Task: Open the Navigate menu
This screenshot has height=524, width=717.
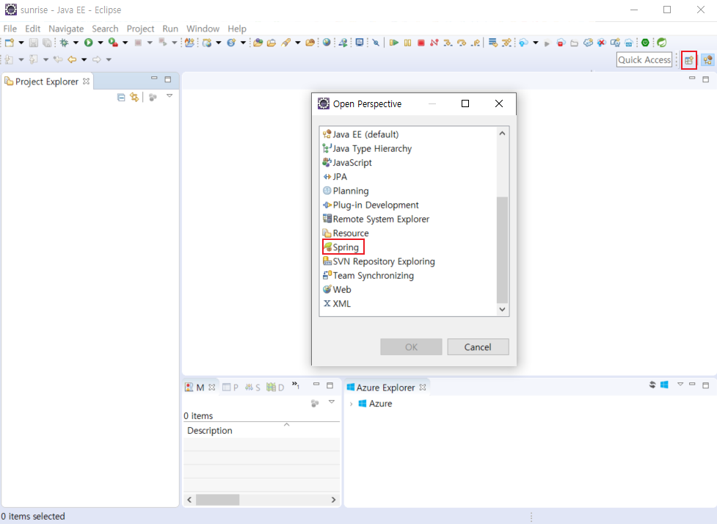Action: 66,29
